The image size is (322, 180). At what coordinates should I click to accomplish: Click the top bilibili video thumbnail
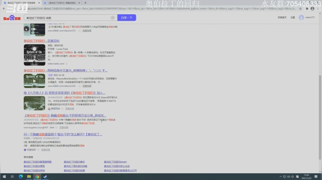tap(34, 30)
